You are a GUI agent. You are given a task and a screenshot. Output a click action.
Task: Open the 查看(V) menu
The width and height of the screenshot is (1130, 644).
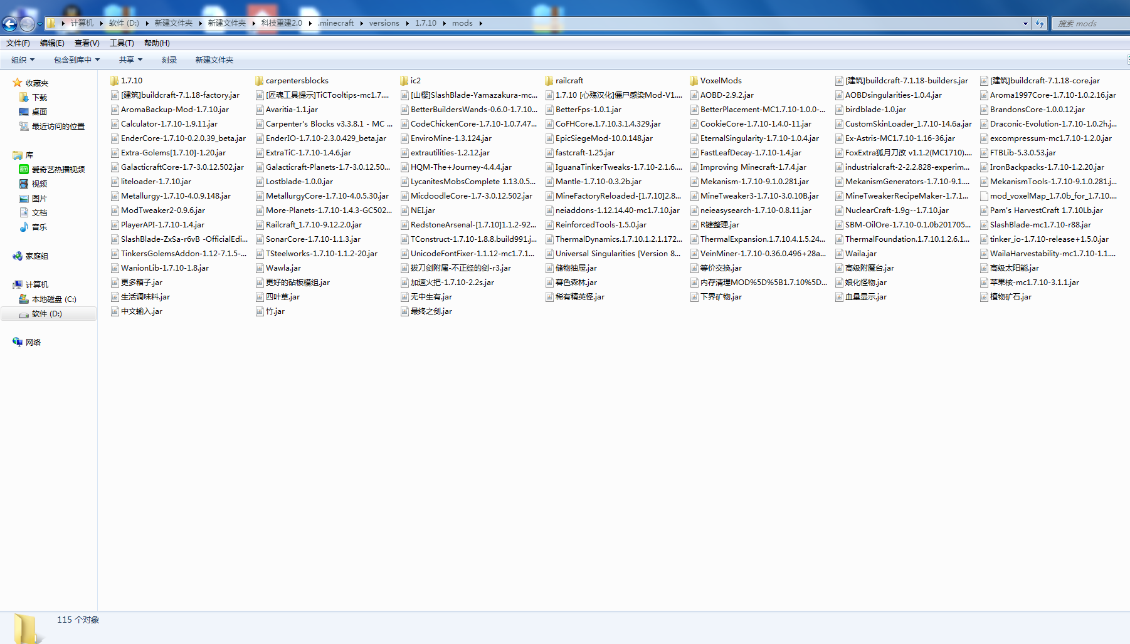[x=87, y=43]
